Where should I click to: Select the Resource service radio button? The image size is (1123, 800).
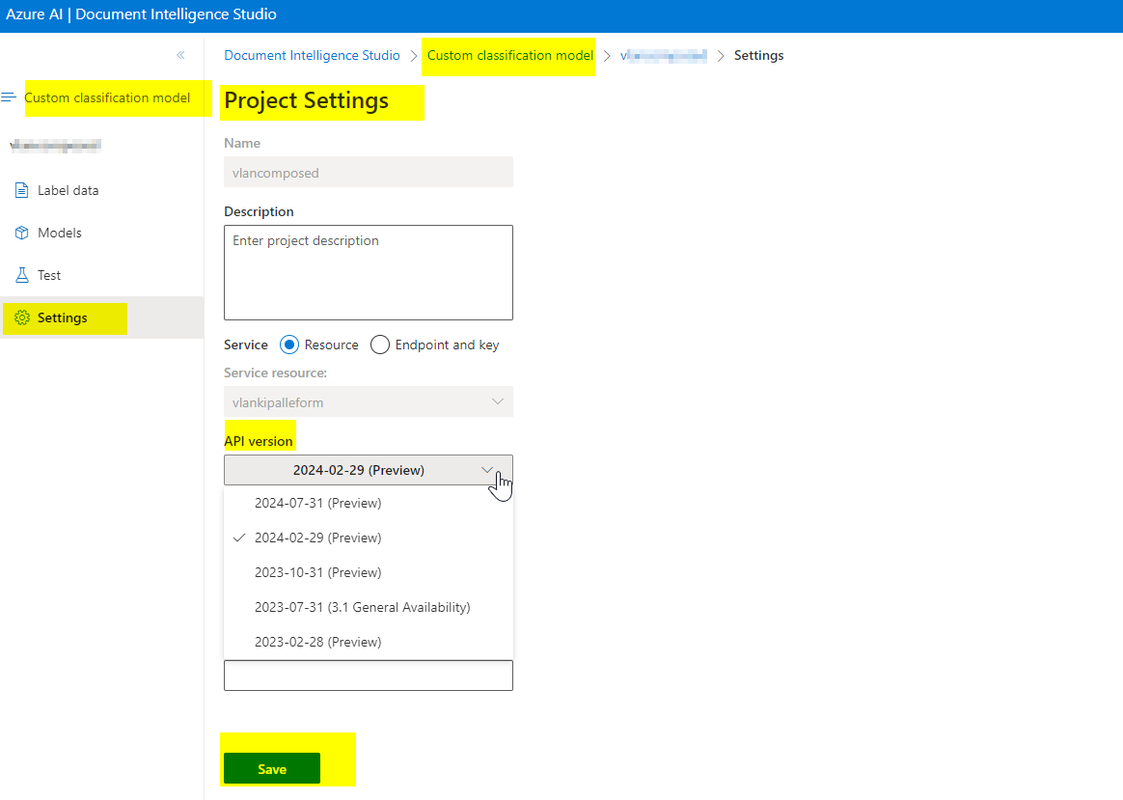pyautogui.click(x=289, y=345)
